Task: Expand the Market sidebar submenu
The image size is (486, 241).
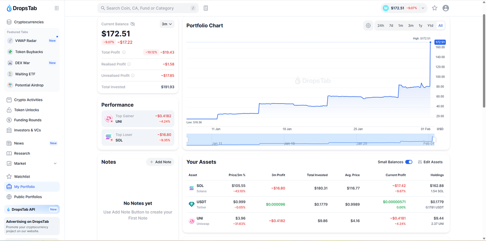Action: (55, 163)
